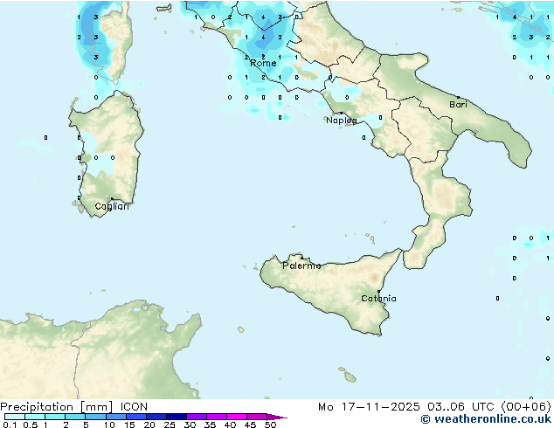Select the legend swatch between 20 and 25
This screenshot has height=428, width=554.
pyautogui.click(x=156, y=417)
